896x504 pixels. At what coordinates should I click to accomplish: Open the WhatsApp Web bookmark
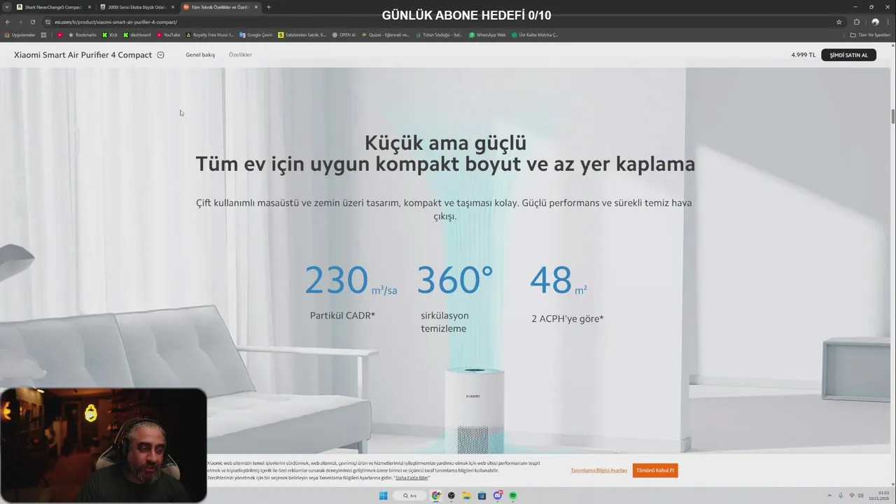tap(487, 35)
